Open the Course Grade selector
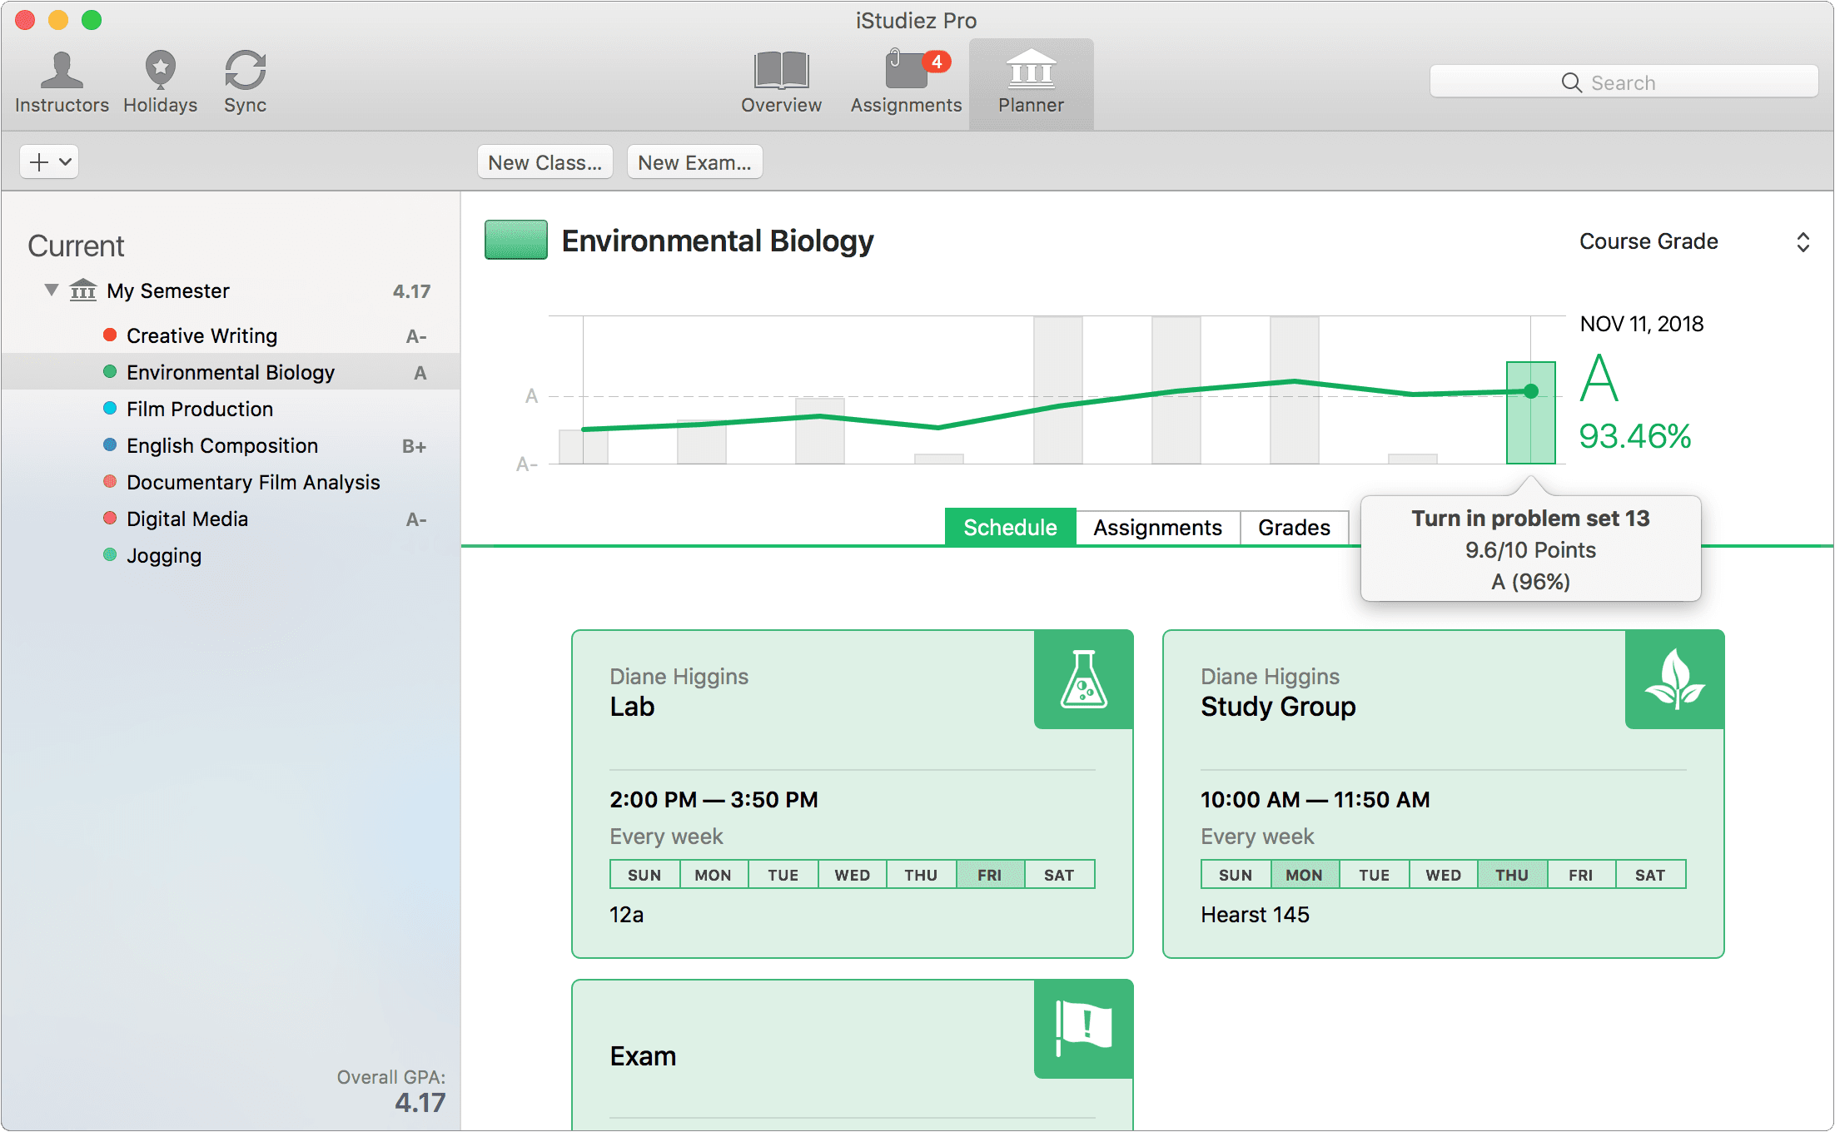 pyautogui.click(x=1694, y=241)
